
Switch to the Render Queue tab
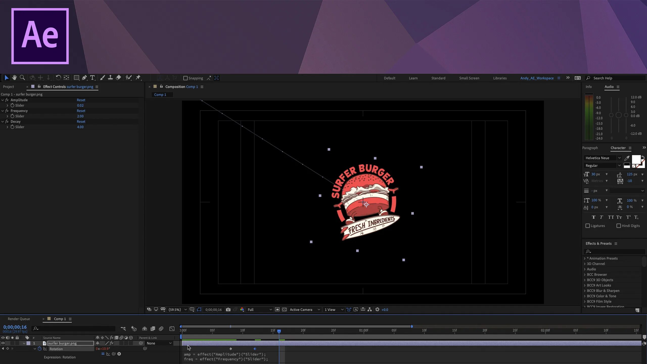click(19, 319)
